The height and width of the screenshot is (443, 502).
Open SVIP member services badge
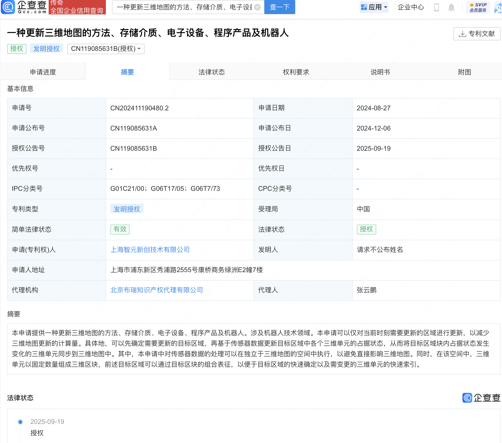[x=478, y=7]
